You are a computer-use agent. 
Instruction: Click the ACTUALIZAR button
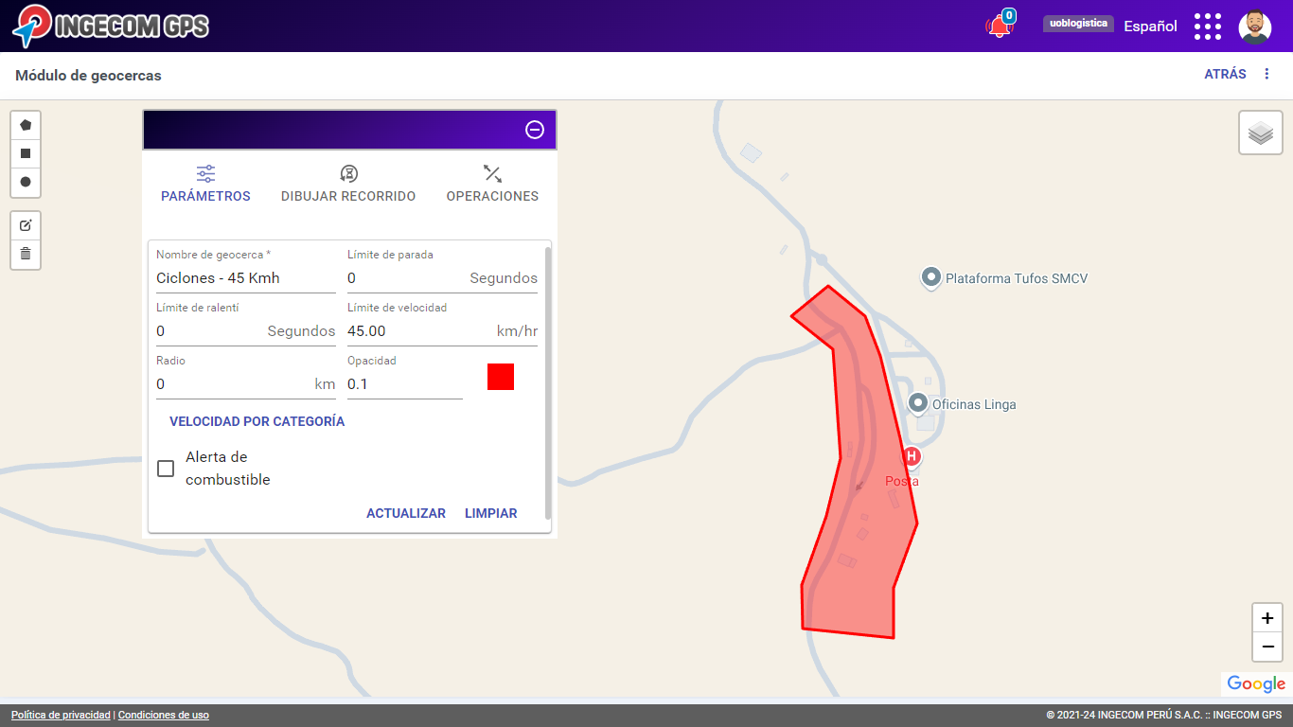click(405, 513)
